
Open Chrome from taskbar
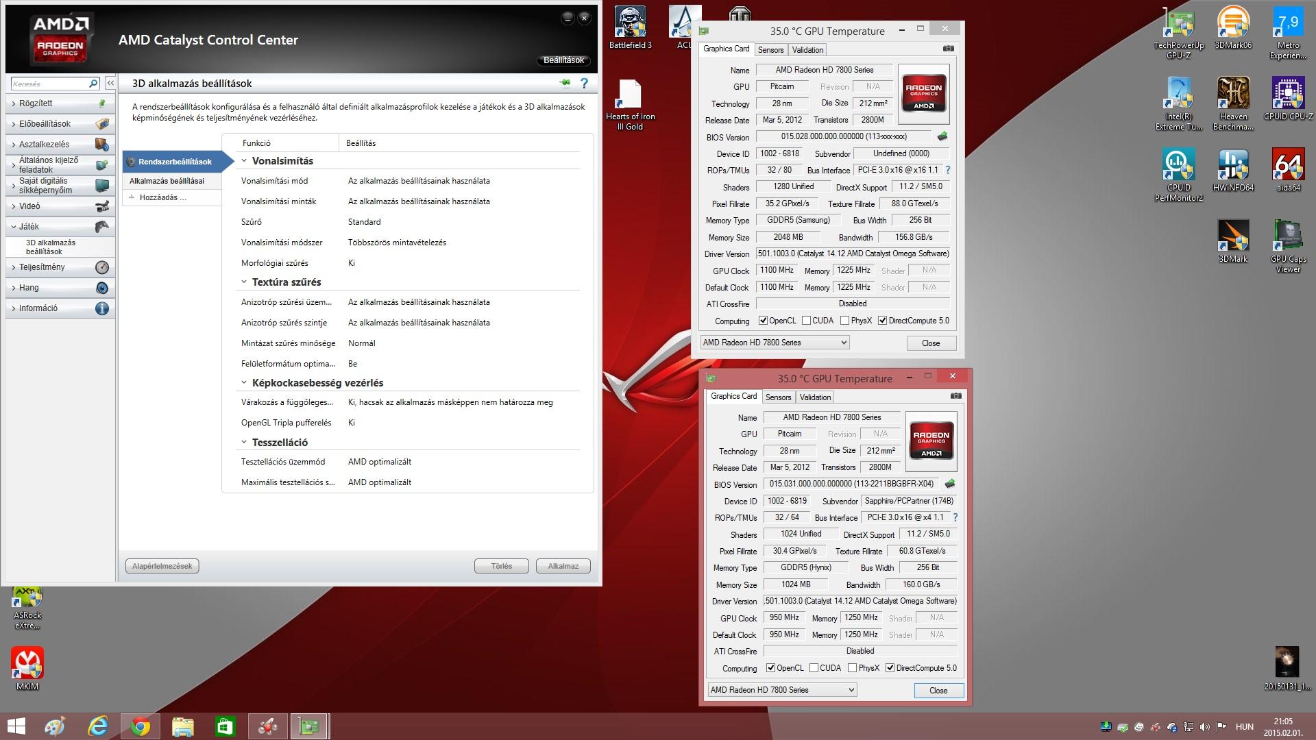tap(141, 726)
